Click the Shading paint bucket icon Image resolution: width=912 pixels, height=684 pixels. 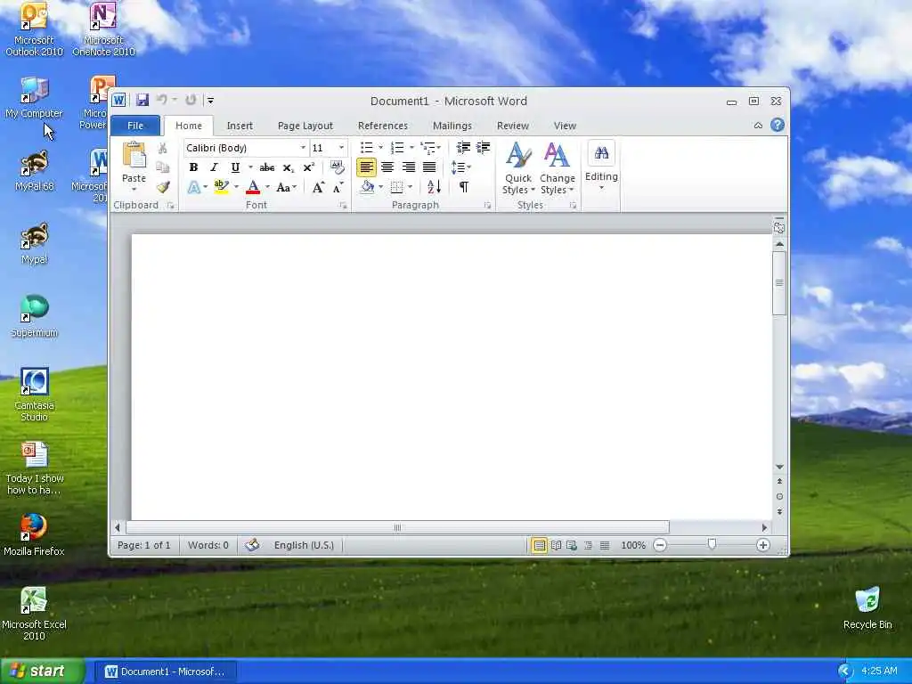(x=367, y=187)
